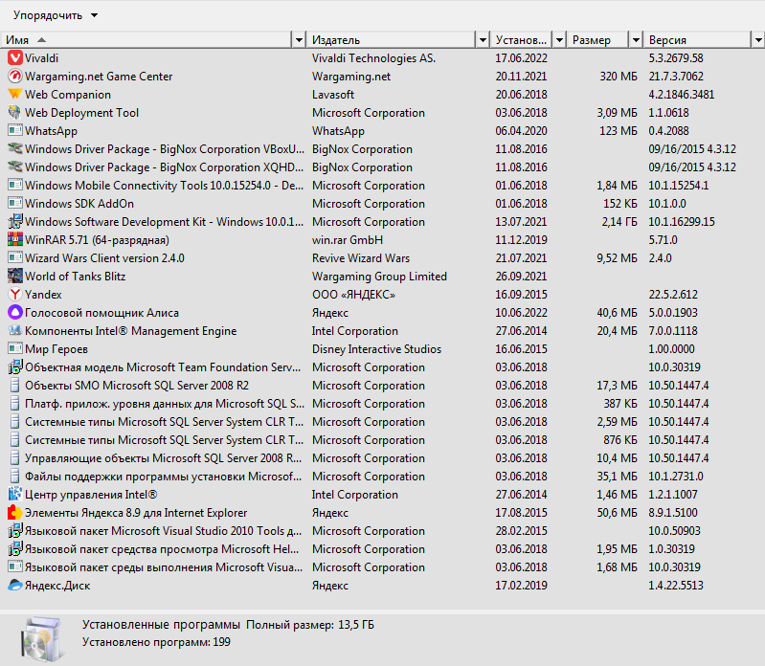
Task: Click the Windows SDK AddOn icon
Action: (x=15, y=203)
